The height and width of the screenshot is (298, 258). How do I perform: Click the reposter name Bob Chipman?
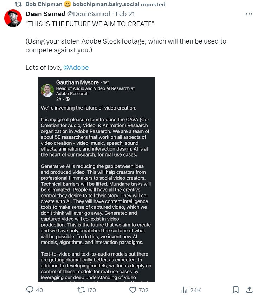44,4
